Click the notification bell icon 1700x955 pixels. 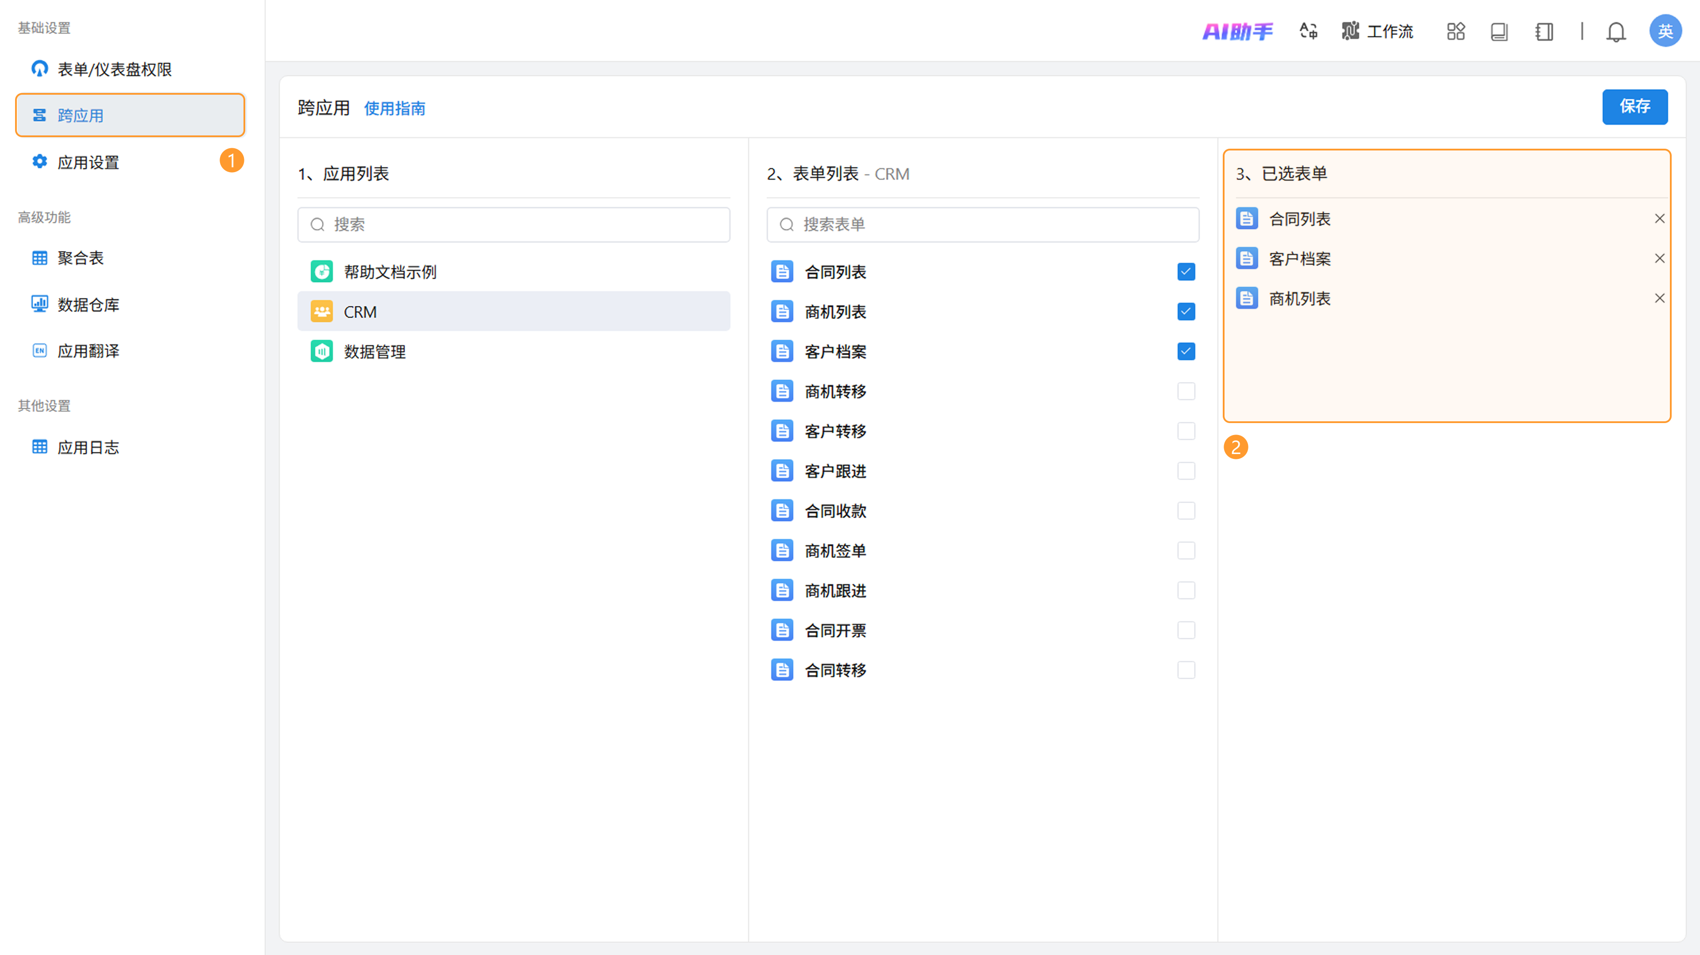pos(1615,31)
